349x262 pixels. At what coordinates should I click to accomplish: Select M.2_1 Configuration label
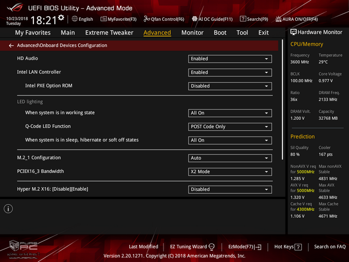pyautogui.click(x=39, y=158)
